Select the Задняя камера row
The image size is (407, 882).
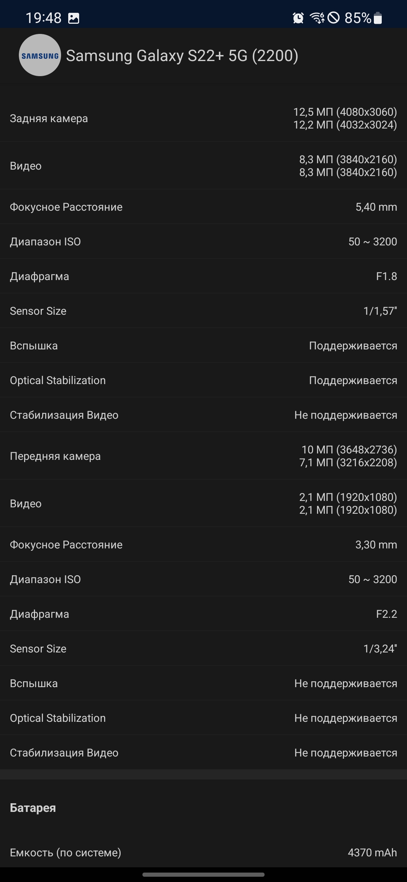click(203, 118)
